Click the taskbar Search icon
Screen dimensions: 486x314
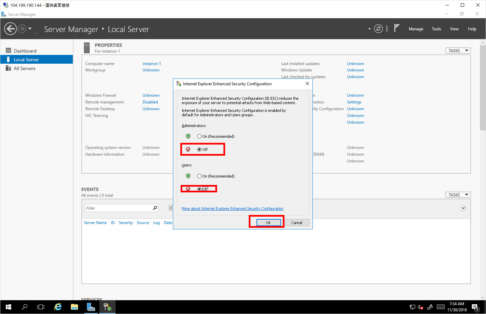25,307
